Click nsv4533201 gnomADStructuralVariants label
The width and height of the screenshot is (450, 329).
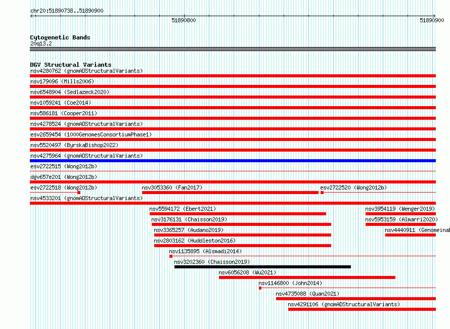pos(86,198)
